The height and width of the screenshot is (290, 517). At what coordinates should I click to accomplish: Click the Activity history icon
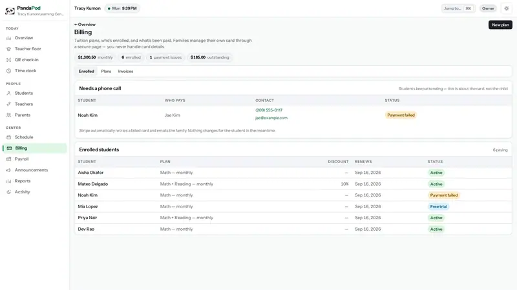click(8, 192)
